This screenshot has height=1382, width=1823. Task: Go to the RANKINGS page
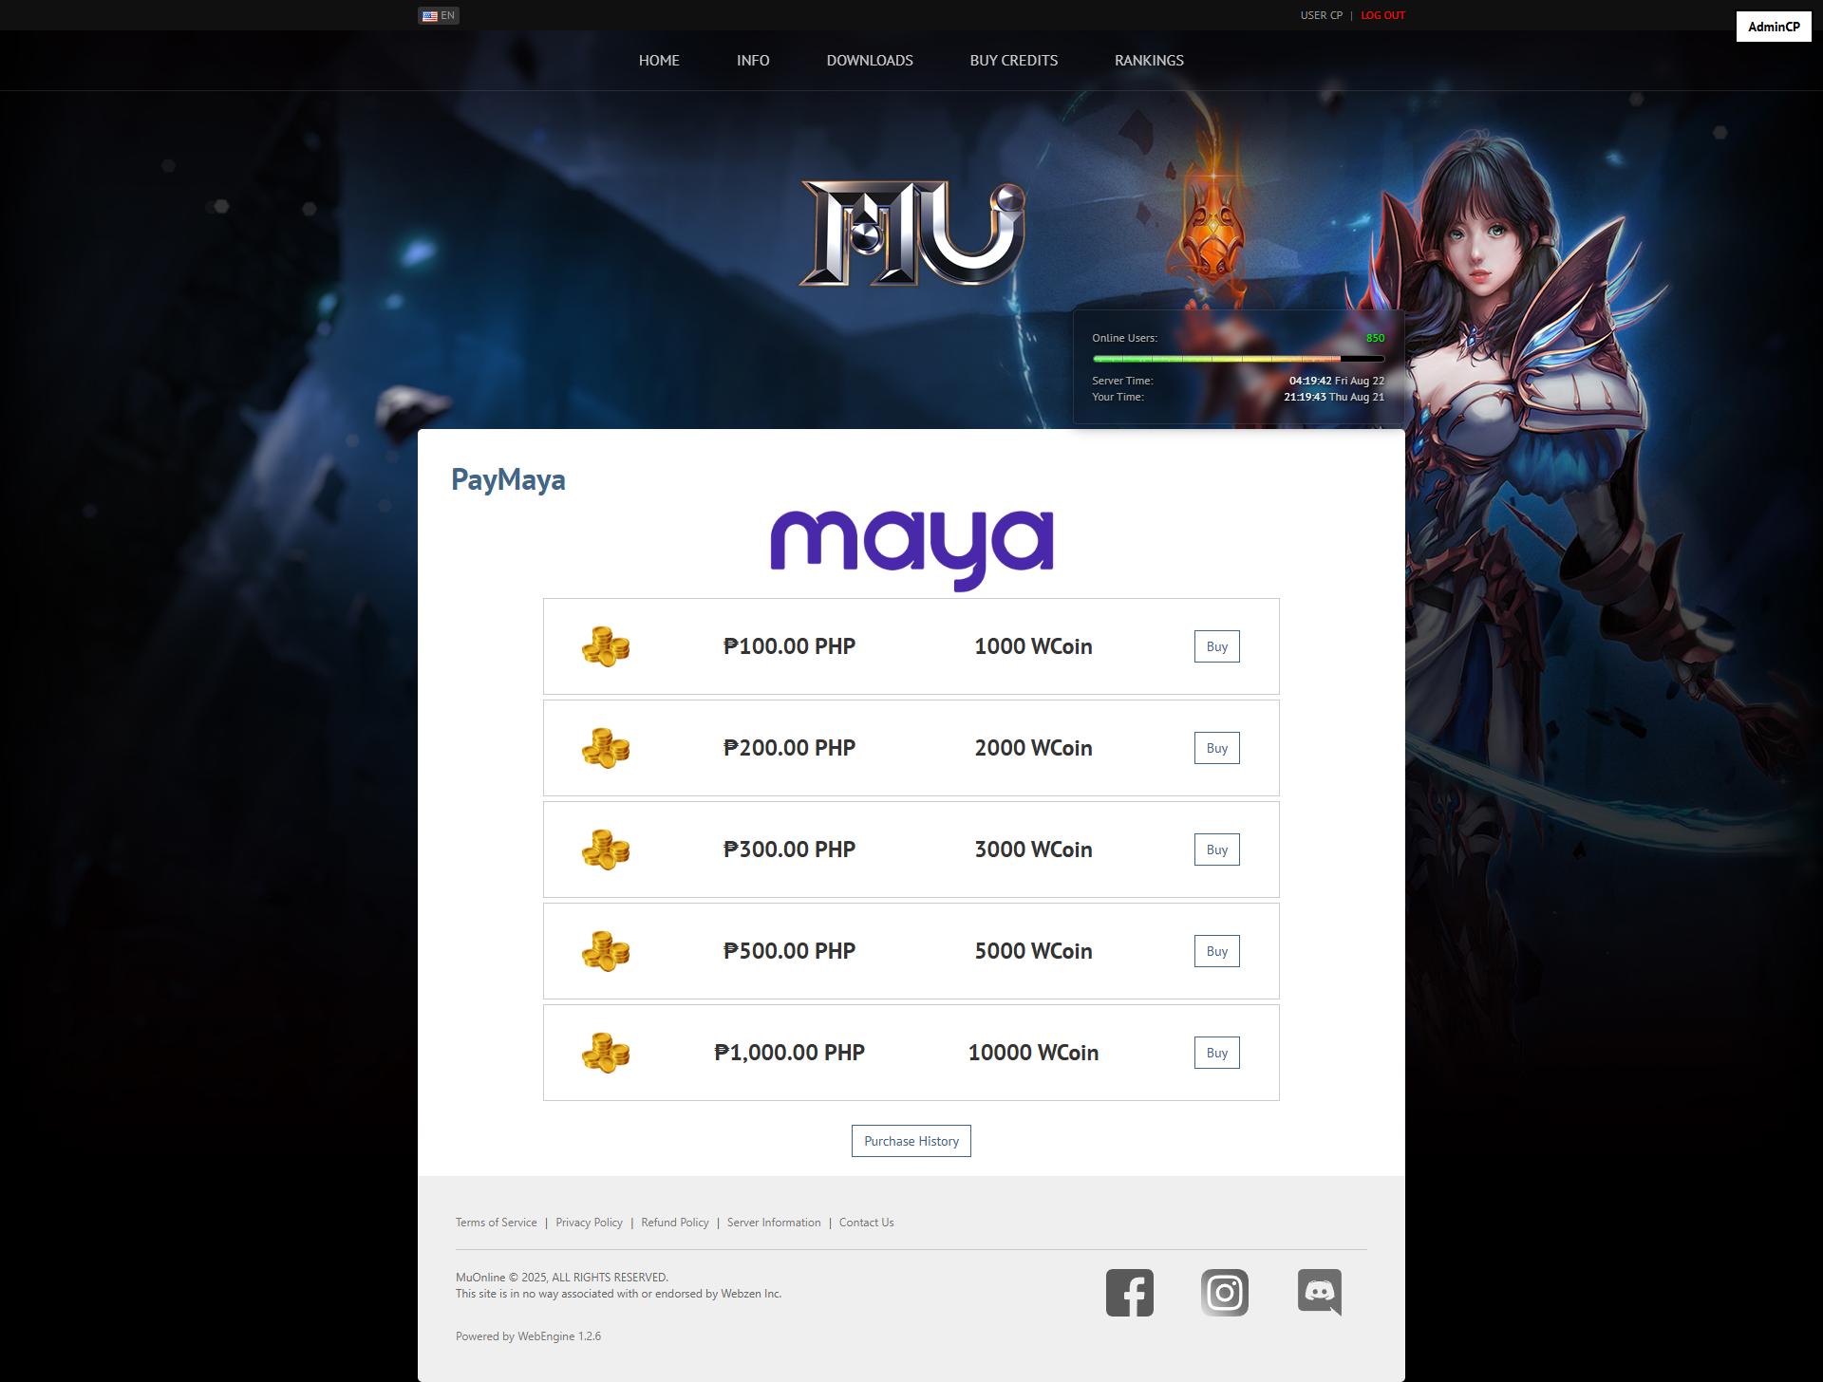coord(1149,60)
